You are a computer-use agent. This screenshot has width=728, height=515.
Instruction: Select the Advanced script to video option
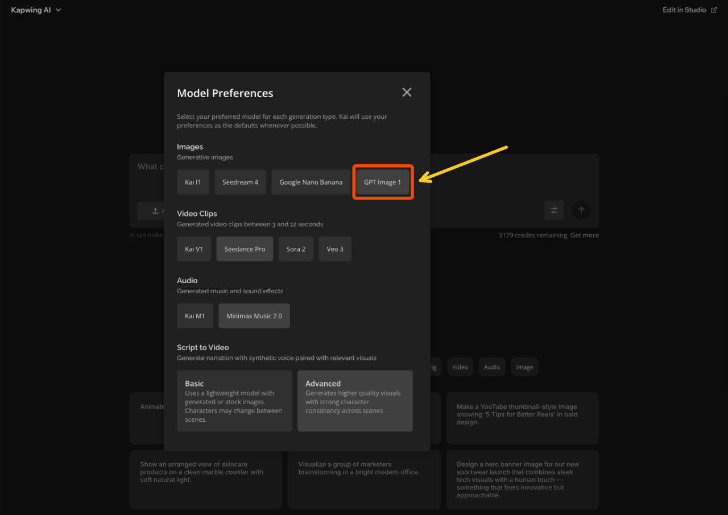pyautogui.click(x=355, y=401)
